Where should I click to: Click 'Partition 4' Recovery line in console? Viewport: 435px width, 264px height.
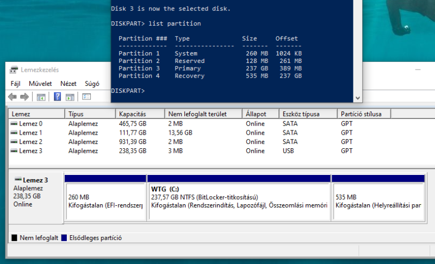(210, 76)
